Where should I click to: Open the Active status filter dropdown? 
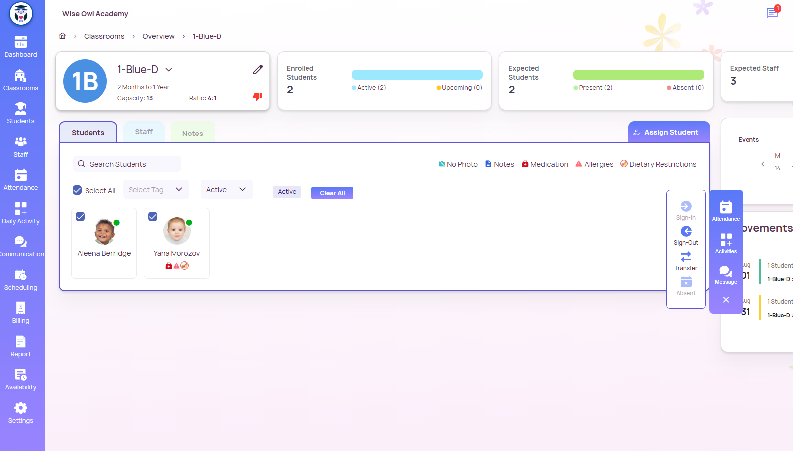click(x=226, y=190)
